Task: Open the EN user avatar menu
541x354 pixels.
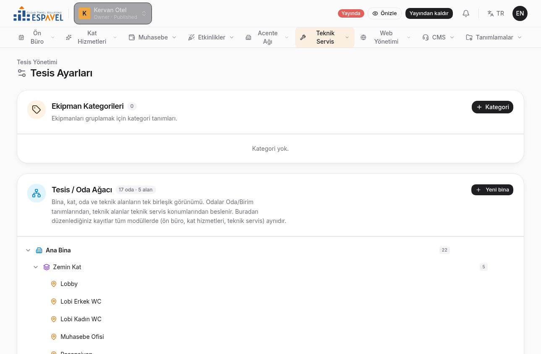Action: pyautogui.click(x=520, y=13)
